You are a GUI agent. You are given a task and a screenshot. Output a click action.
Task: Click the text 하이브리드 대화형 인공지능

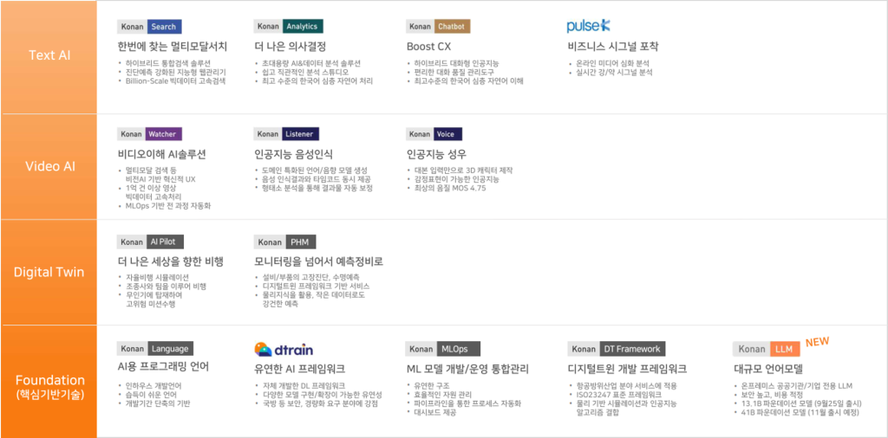tap(456, 63)
